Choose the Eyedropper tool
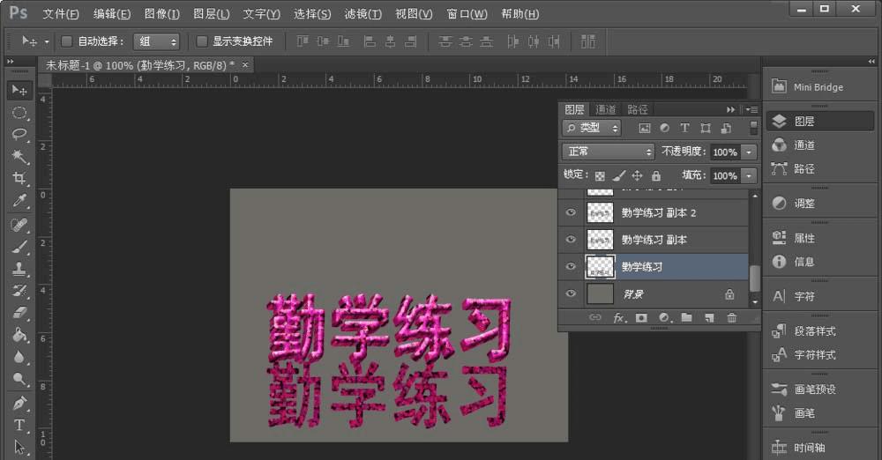Screen dimensions: 882x460 coord(19,202)
